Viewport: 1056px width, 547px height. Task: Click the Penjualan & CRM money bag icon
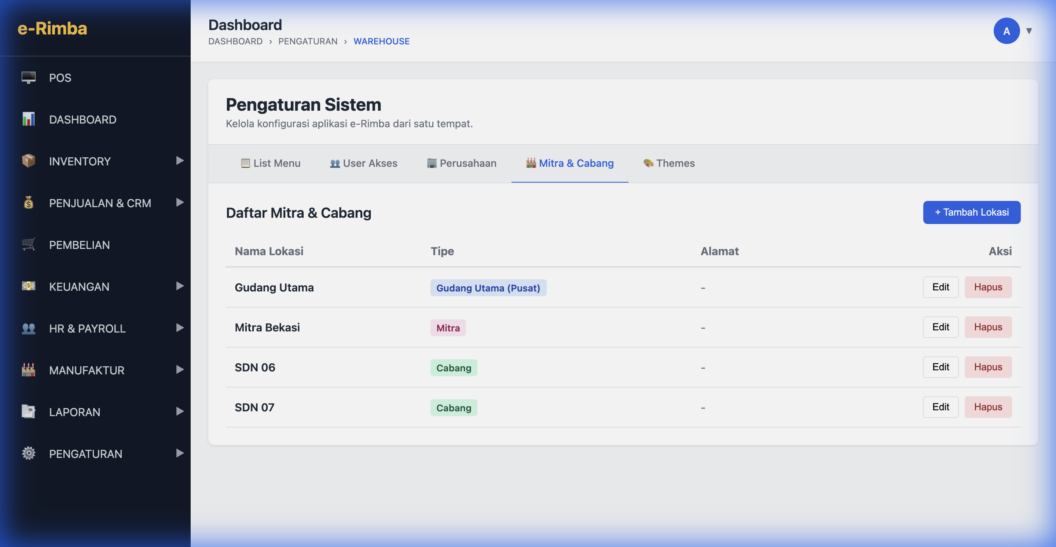[x=28, y=202]
